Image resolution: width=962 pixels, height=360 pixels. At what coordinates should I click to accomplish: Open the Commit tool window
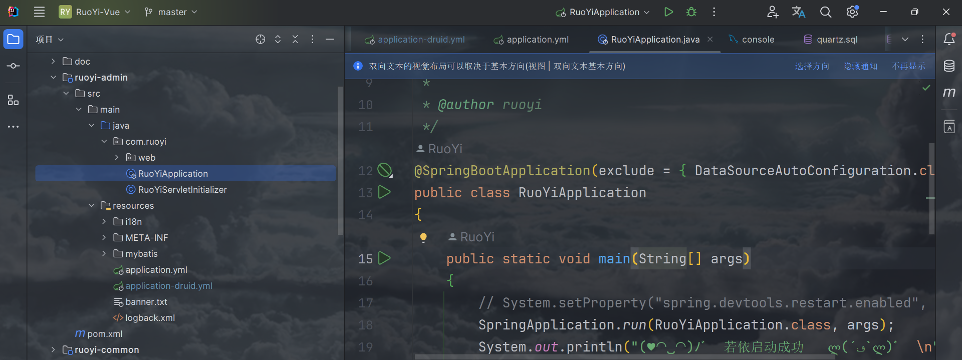coord(14,66)
